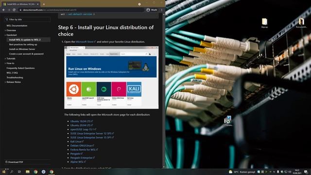Click the taskbar search magnifier icon
311x175 pixels.
(x=12, y=172)
